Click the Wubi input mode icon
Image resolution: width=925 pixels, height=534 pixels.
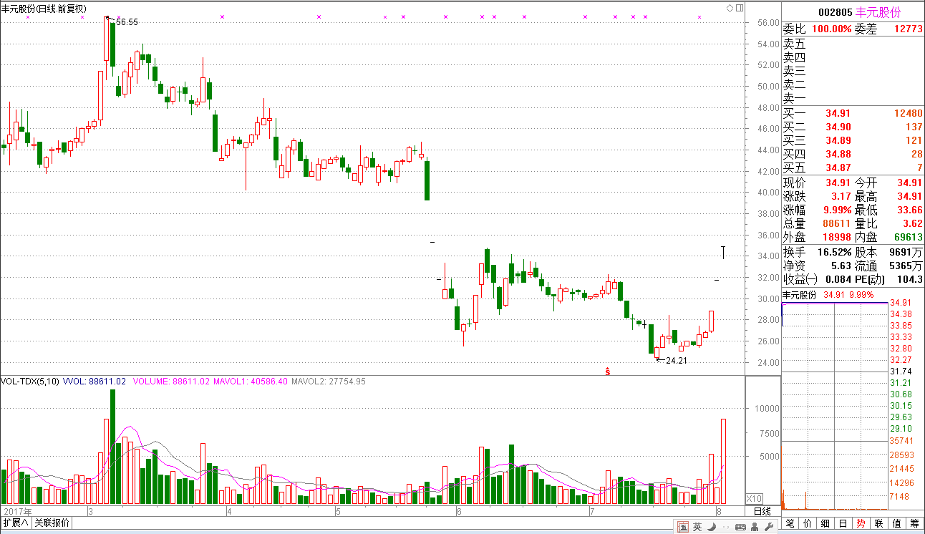(x=683, y=528)
